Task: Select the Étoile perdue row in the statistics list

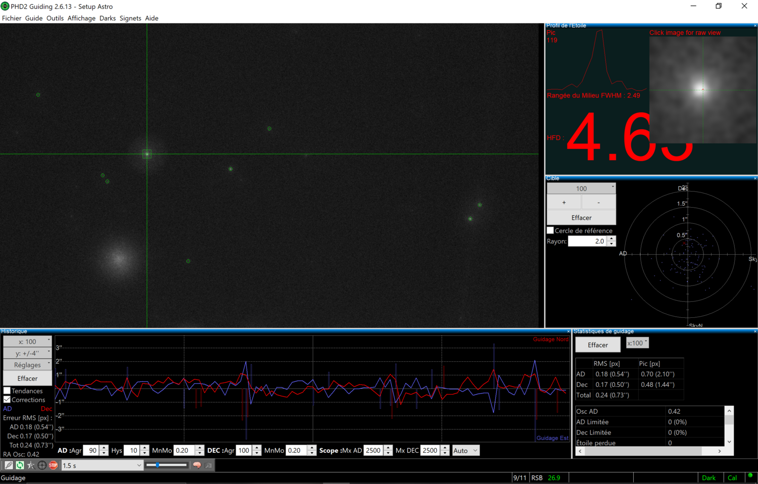Action: (x=650, y=443)
